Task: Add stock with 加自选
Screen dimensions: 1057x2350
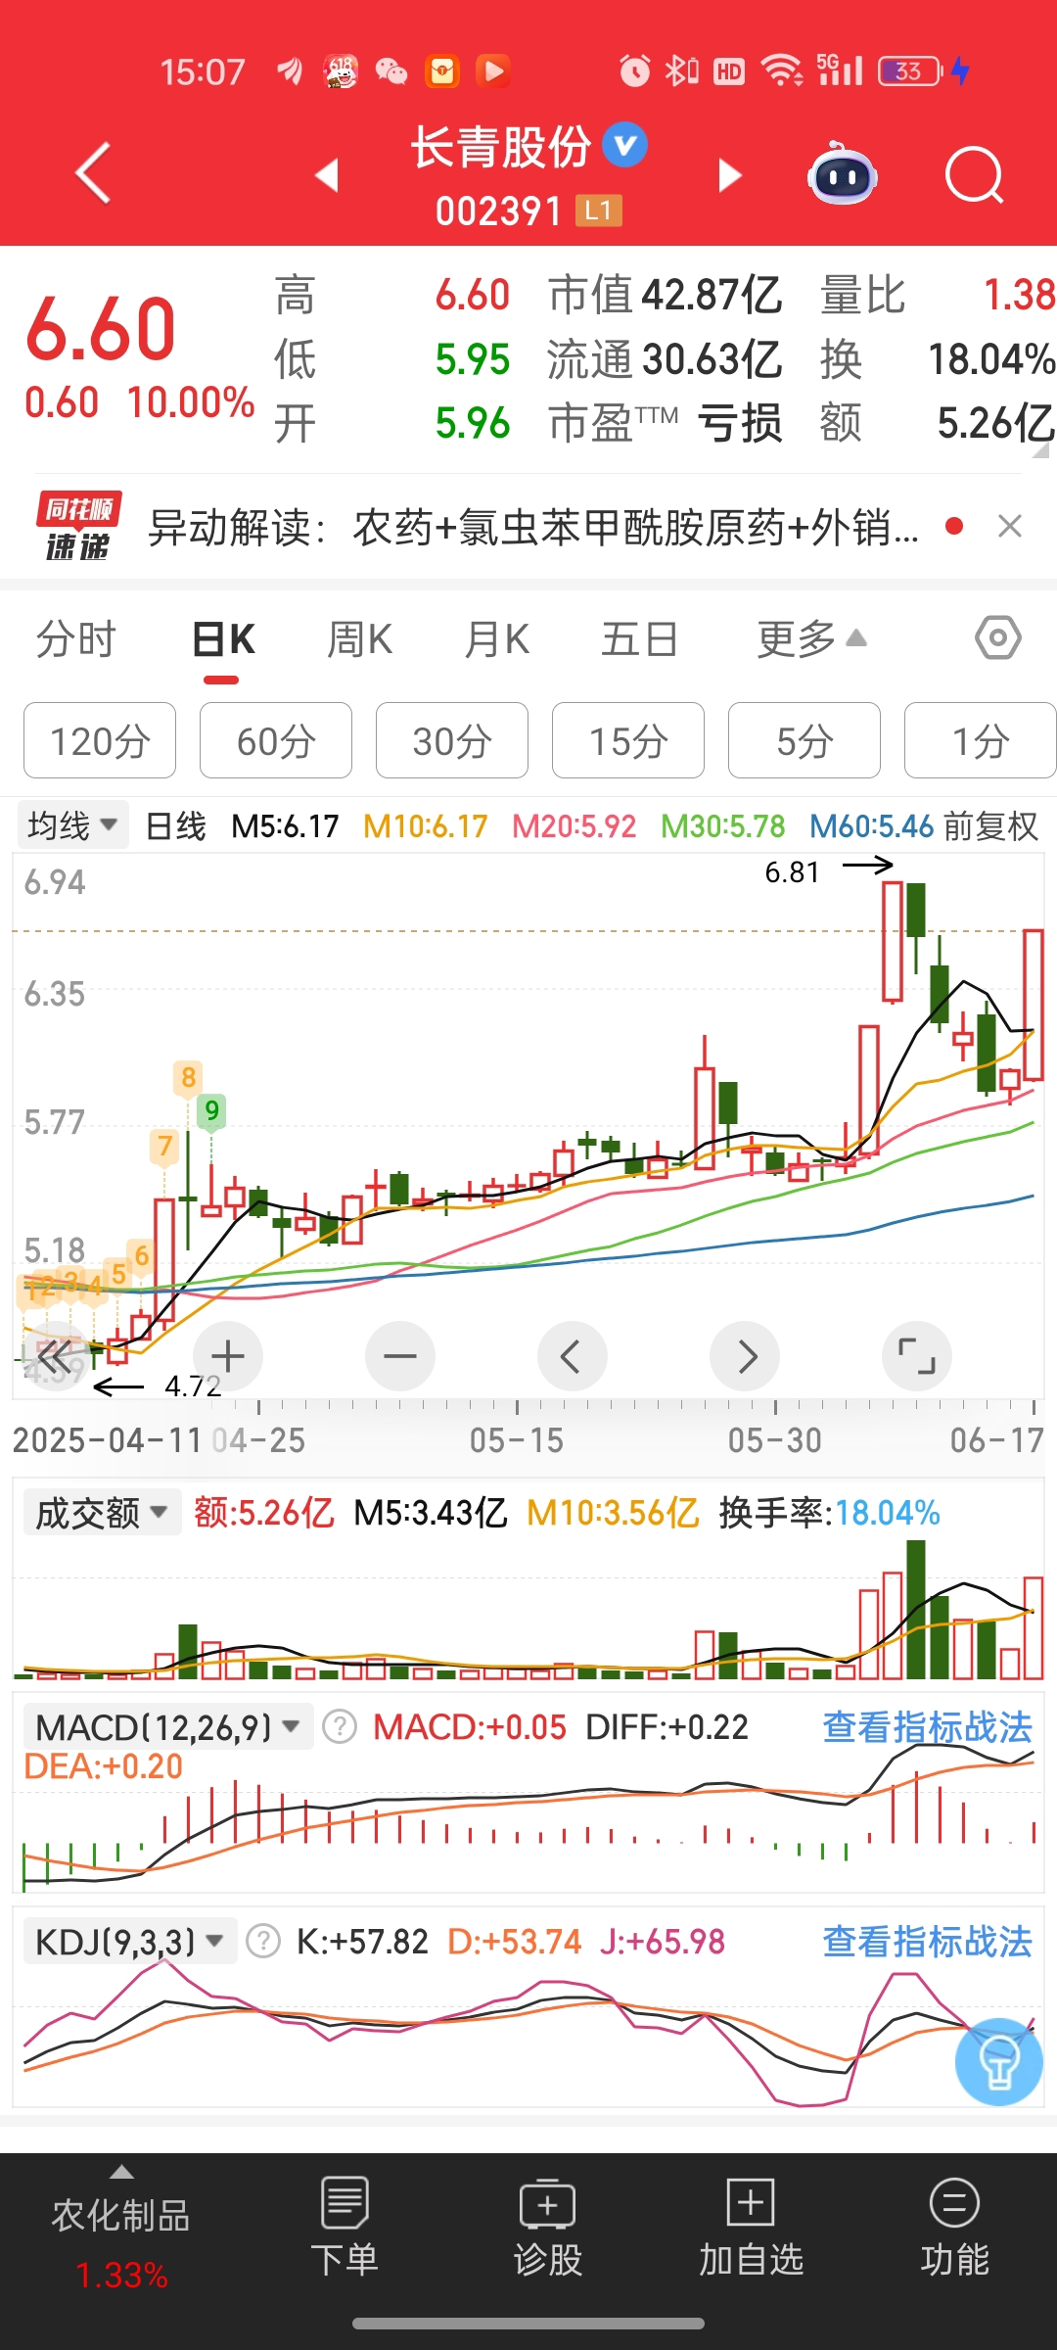Action: tap(751, 2228)
